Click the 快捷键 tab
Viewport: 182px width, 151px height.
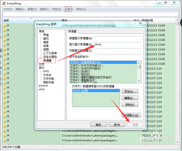pos(73,31)
